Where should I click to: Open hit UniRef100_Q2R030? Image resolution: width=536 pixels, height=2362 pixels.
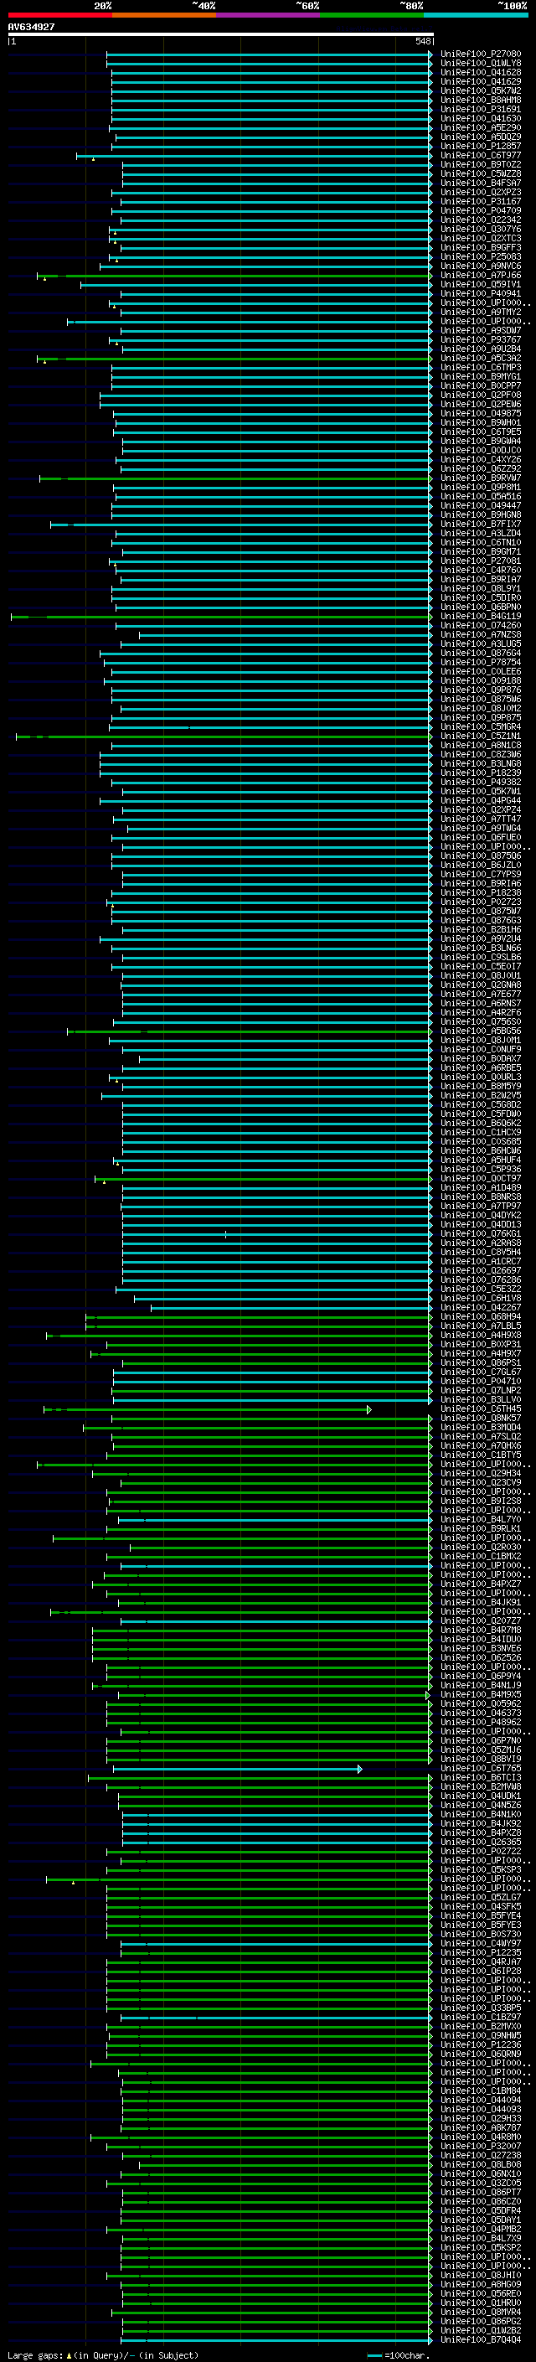(x=481, y=1548)
